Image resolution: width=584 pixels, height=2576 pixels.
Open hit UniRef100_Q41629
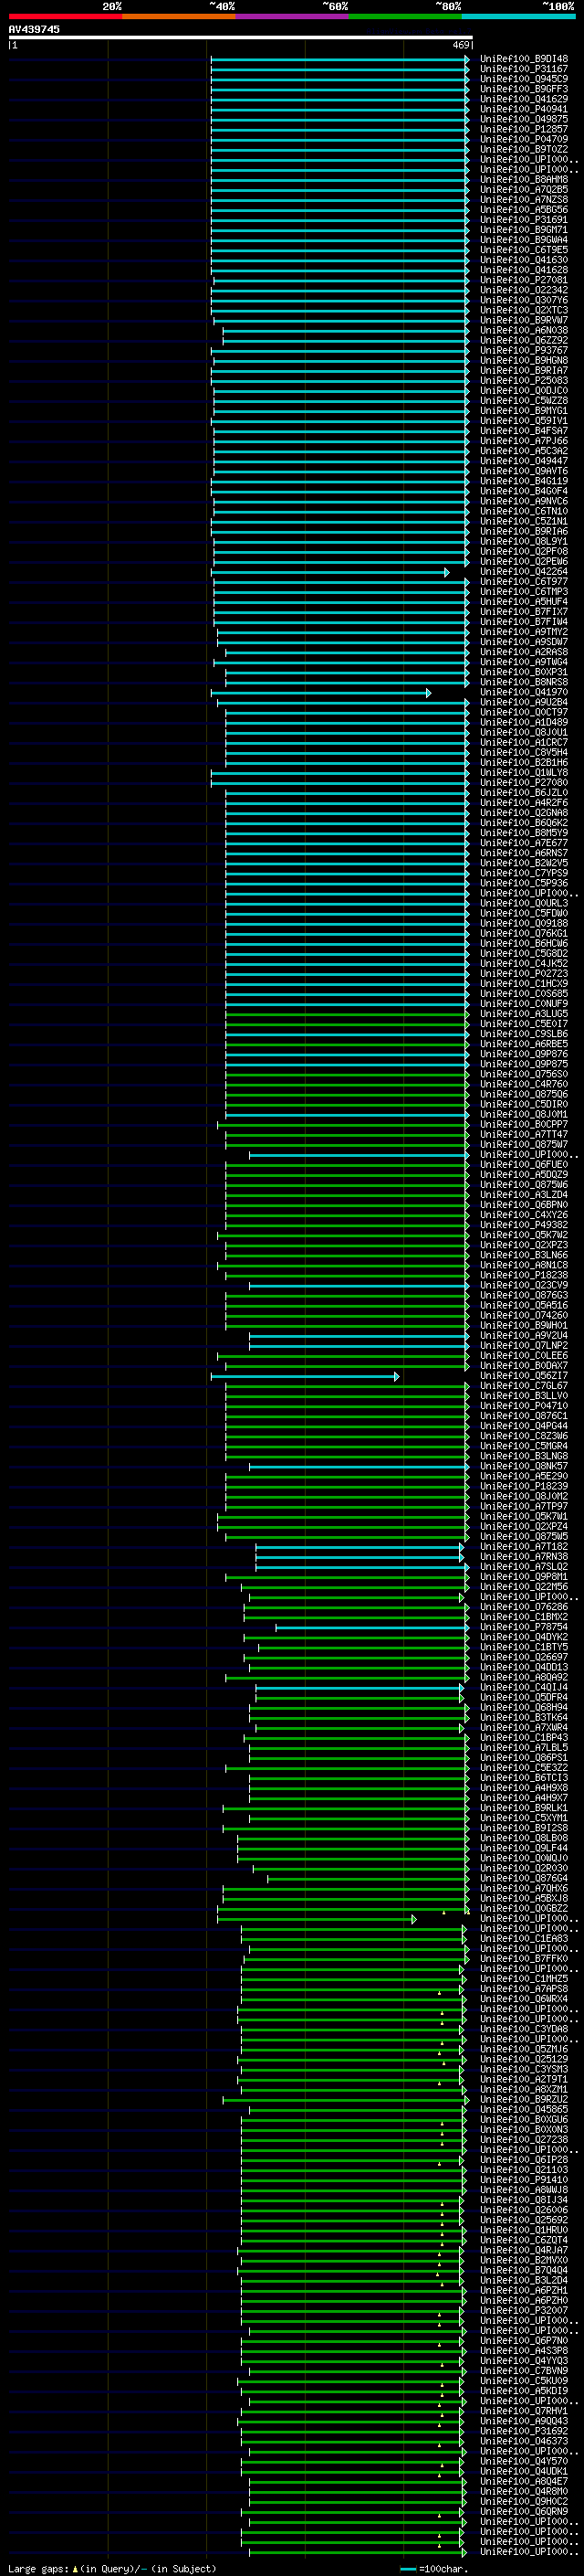[524, 99]
